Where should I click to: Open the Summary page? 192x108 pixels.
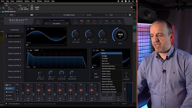[15, 30]
